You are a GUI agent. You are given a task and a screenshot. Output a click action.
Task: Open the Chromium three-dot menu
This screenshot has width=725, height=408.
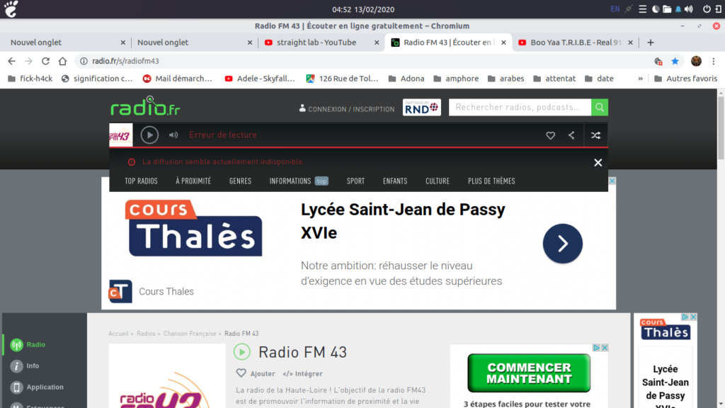[x=714, y=61]
